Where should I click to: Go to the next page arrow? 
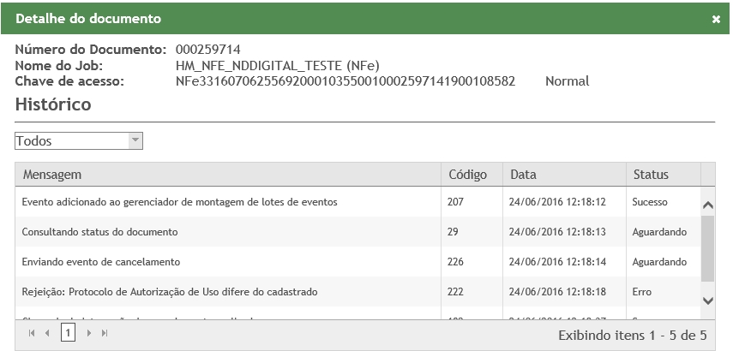[x=88, y=333]
